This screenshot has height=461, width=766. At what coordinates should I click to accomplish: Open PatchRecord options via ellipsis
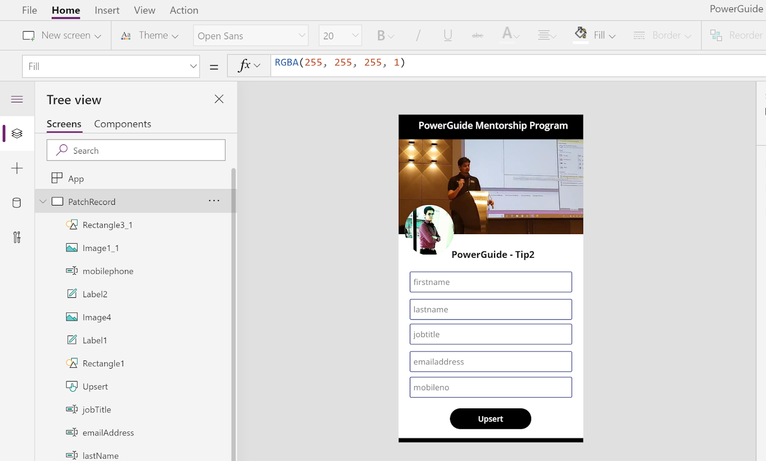(214, 201)
